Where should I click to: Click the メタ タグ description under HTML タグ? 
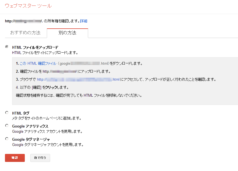click(x=47, y=118)
